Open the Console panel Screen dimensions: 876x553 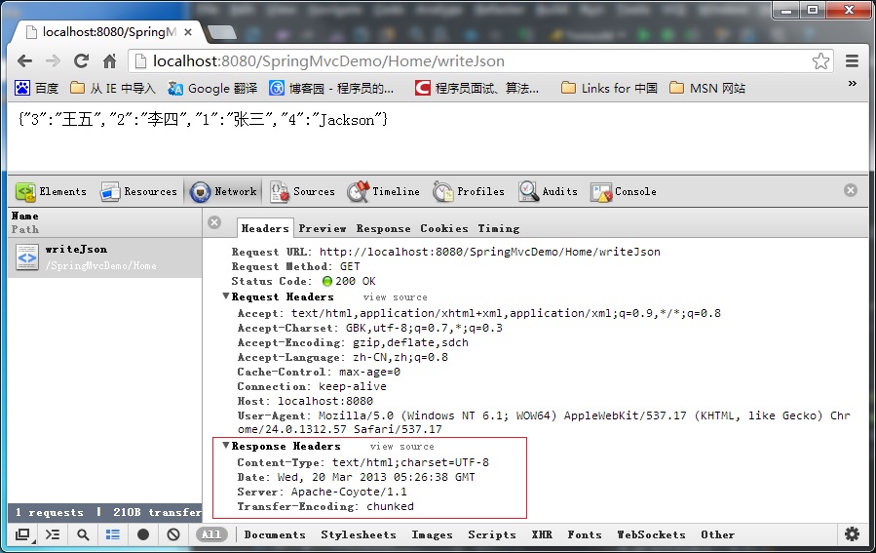624,192
